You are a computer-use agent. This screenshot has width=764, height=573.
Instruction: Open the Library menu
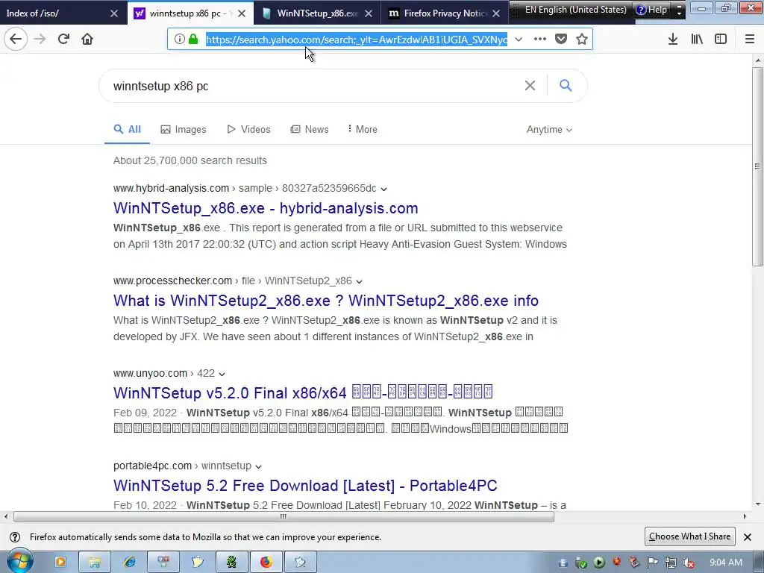697,39
